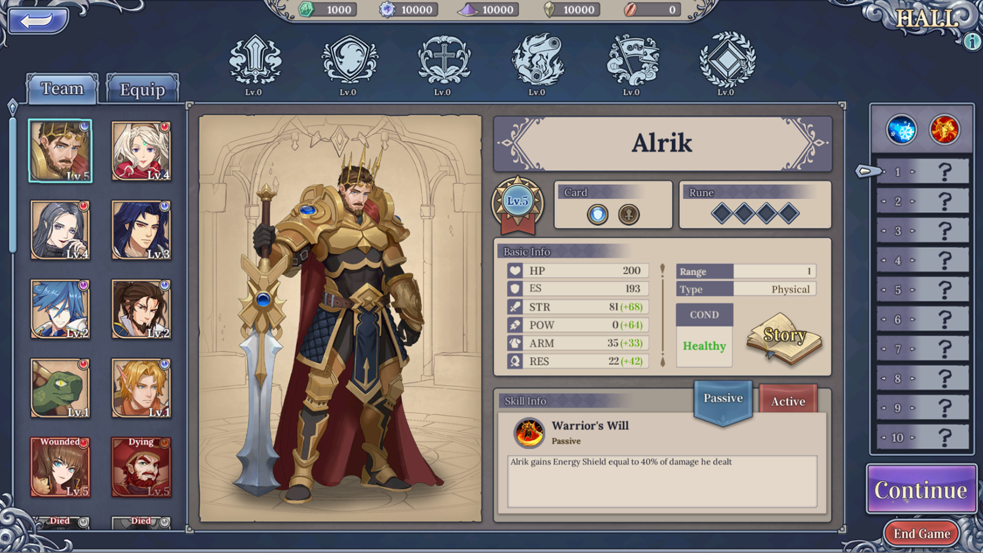Click the red fire element orb
The image size is (983, 553).
coord(944,130)
